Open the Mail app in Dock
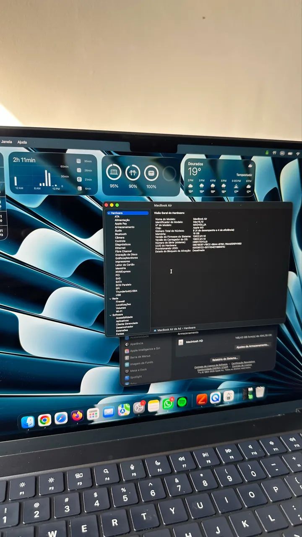The height and width of the screenshot is (537, 302). coord(109,412)
